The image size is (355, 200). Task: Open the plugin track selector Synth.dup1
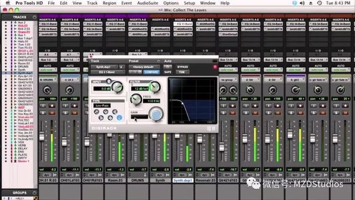104,67
